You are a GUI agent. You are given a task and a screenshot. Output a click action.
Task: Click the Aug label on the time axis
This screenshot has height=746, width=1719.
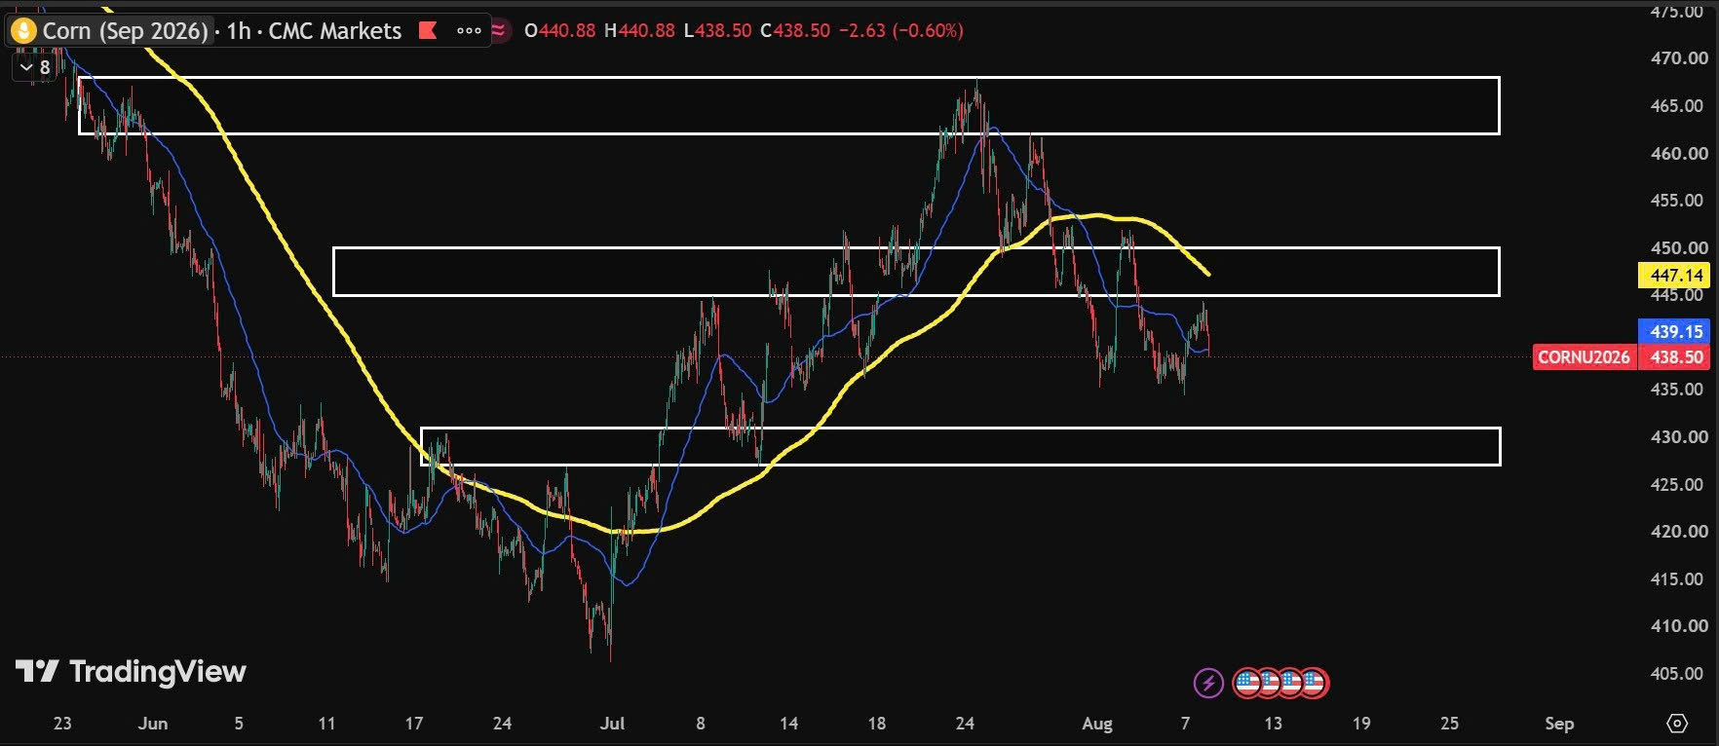click(1097, 724)
